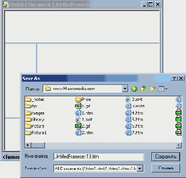
Task: Minimize the Untitled Document window
Action: (145, 5)
